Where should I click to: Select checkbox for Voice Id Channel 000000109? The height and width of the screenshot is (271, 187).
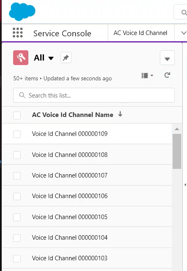pyautogui.click(x=17, y=134)
